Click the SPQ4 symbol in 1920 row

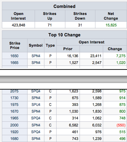(36, 132)
